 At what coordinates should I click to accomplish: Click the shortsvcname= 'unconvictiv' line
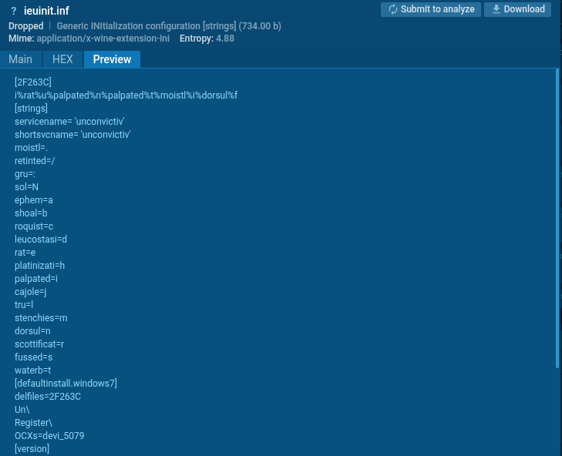pyautogui.click(x=72, y=134)
